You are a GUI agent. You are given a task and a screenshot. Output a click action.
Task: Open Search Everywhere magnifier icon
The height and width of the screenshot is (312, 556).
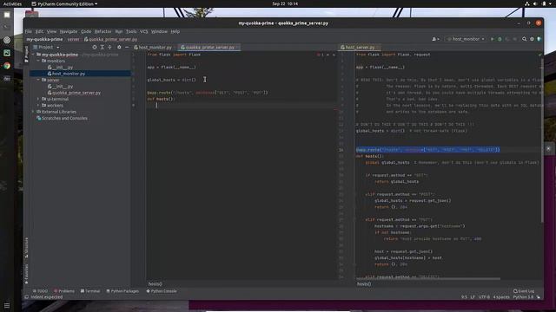[x=524, y=39]
